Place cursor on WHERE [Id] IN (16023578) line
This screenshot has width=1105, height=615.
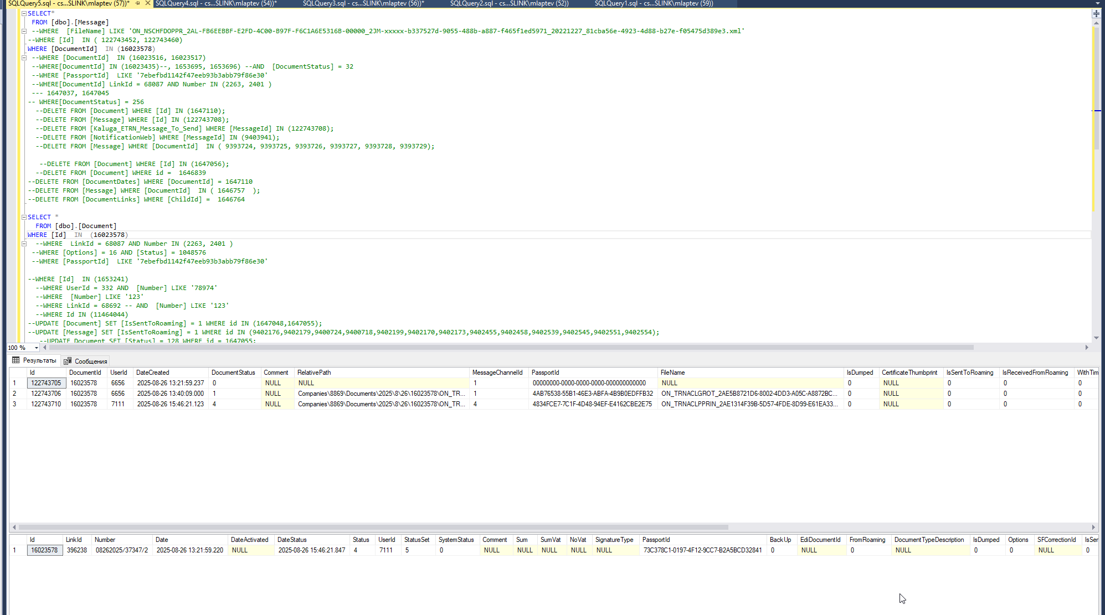tap(78, 235)
